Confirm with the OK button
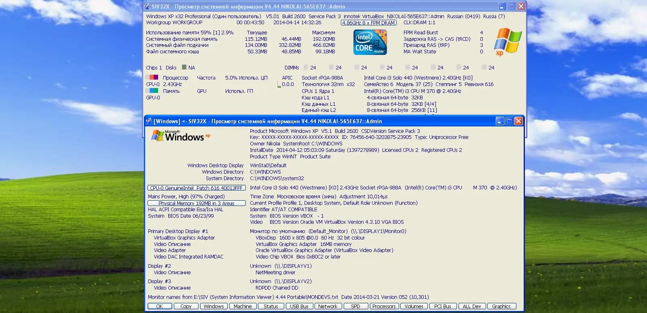The height and width of the screenshot is (313, 647). [x=159, y=307]
